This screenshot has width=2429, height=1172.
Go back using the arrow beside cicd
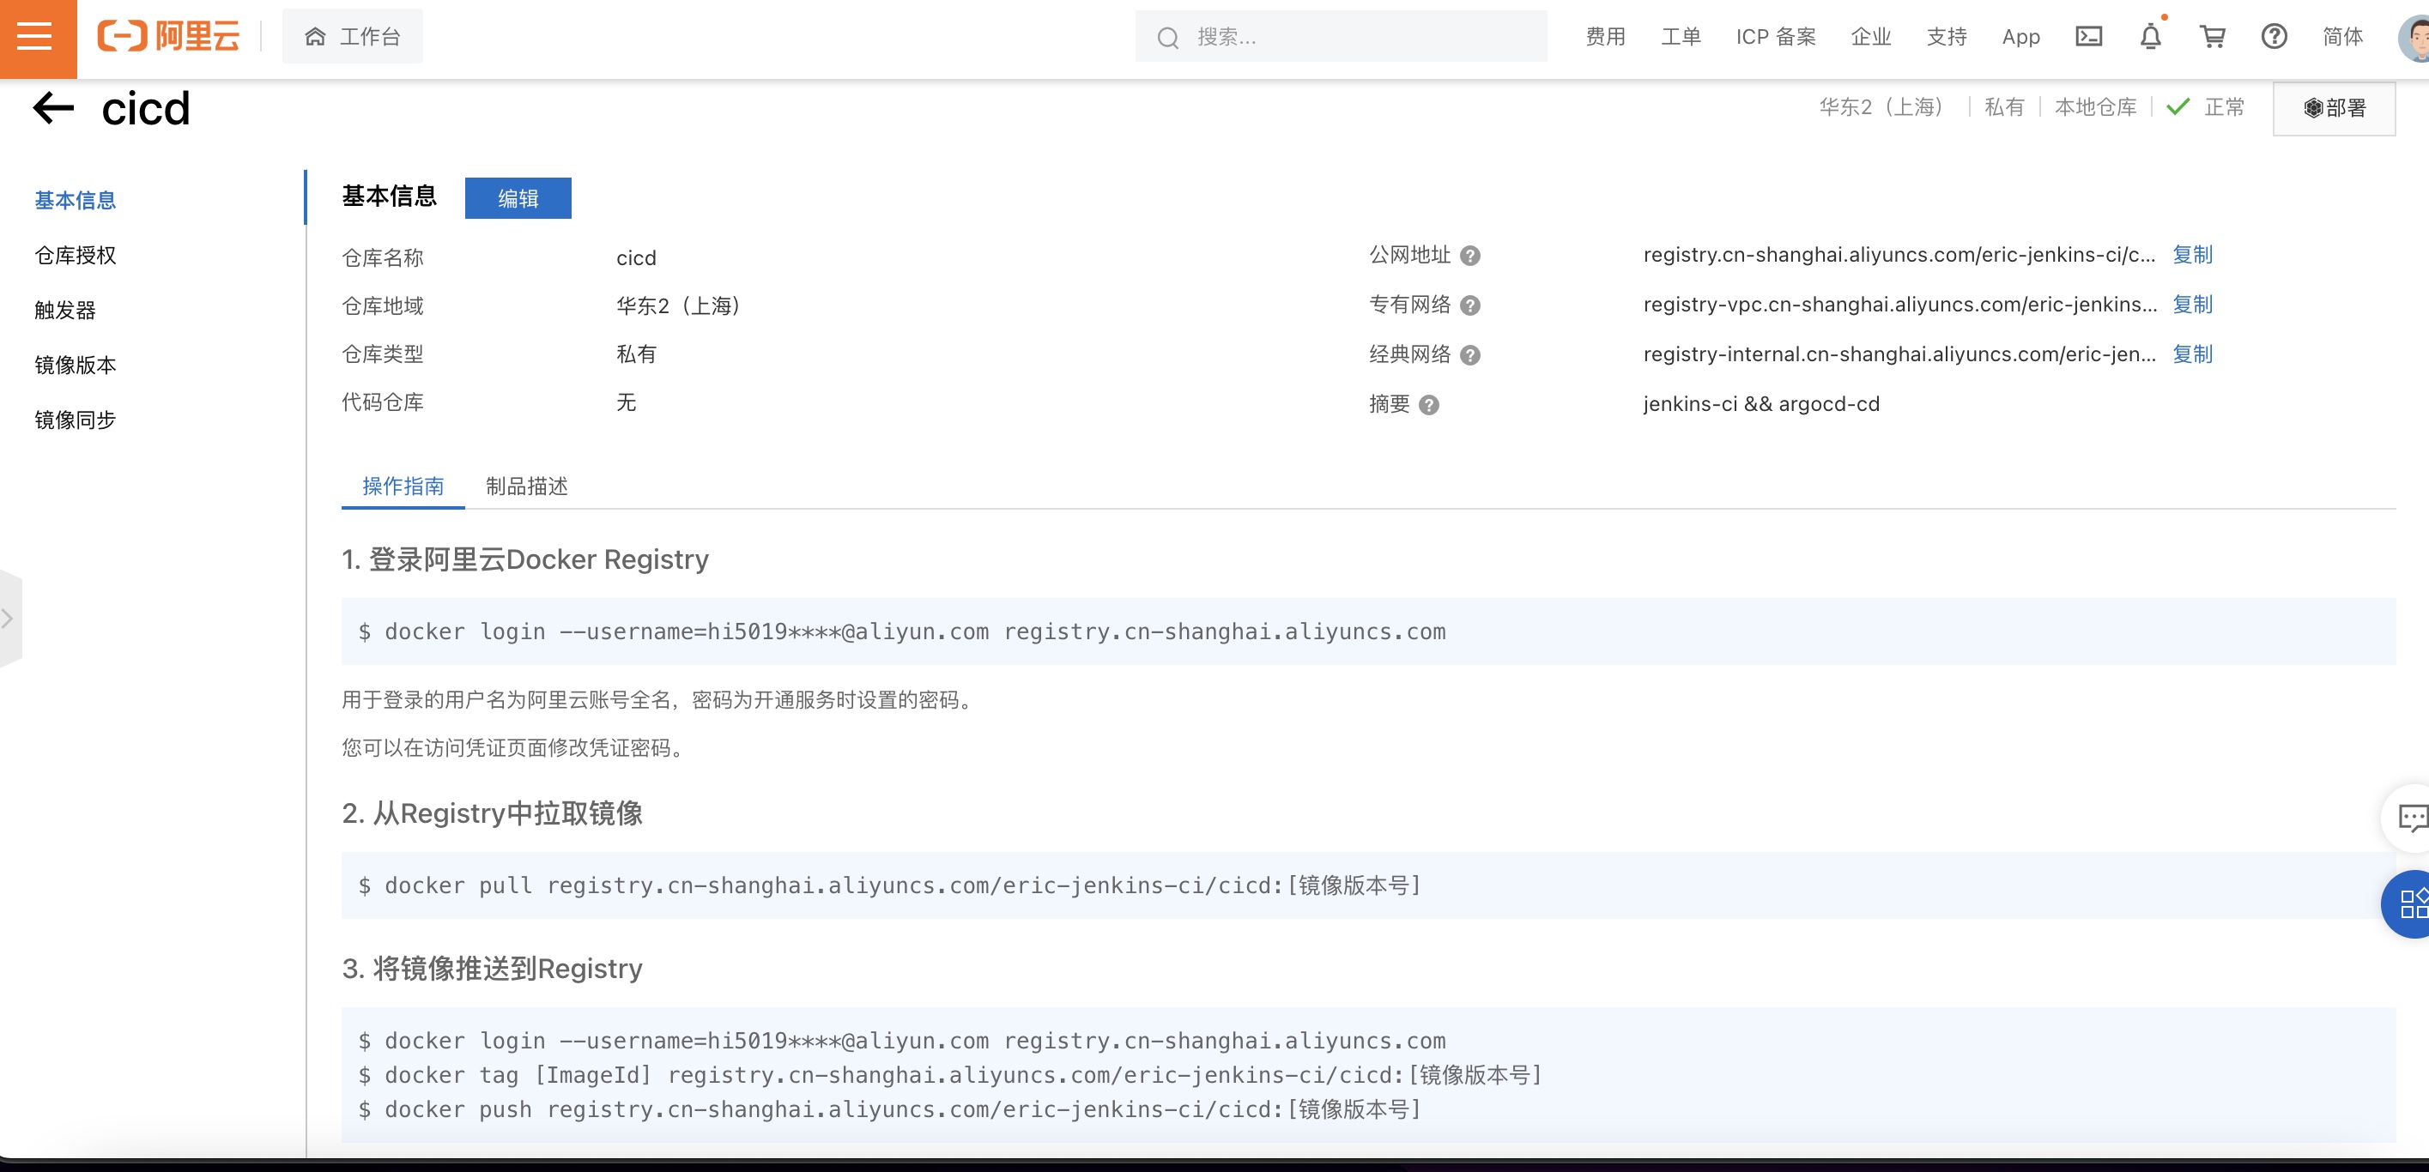click(x=54, y=106)
